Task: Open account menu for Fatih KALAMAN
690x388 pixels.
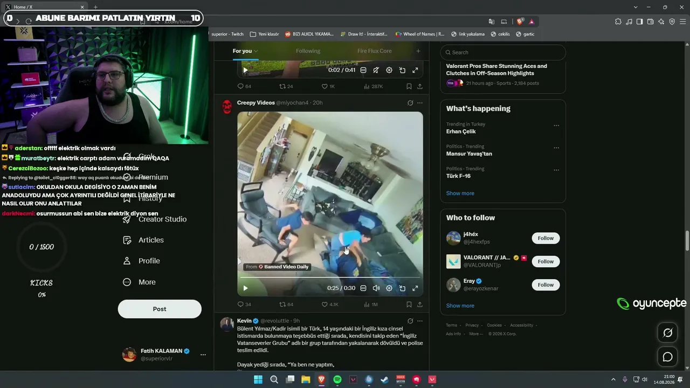Action: tap(164, 354)
